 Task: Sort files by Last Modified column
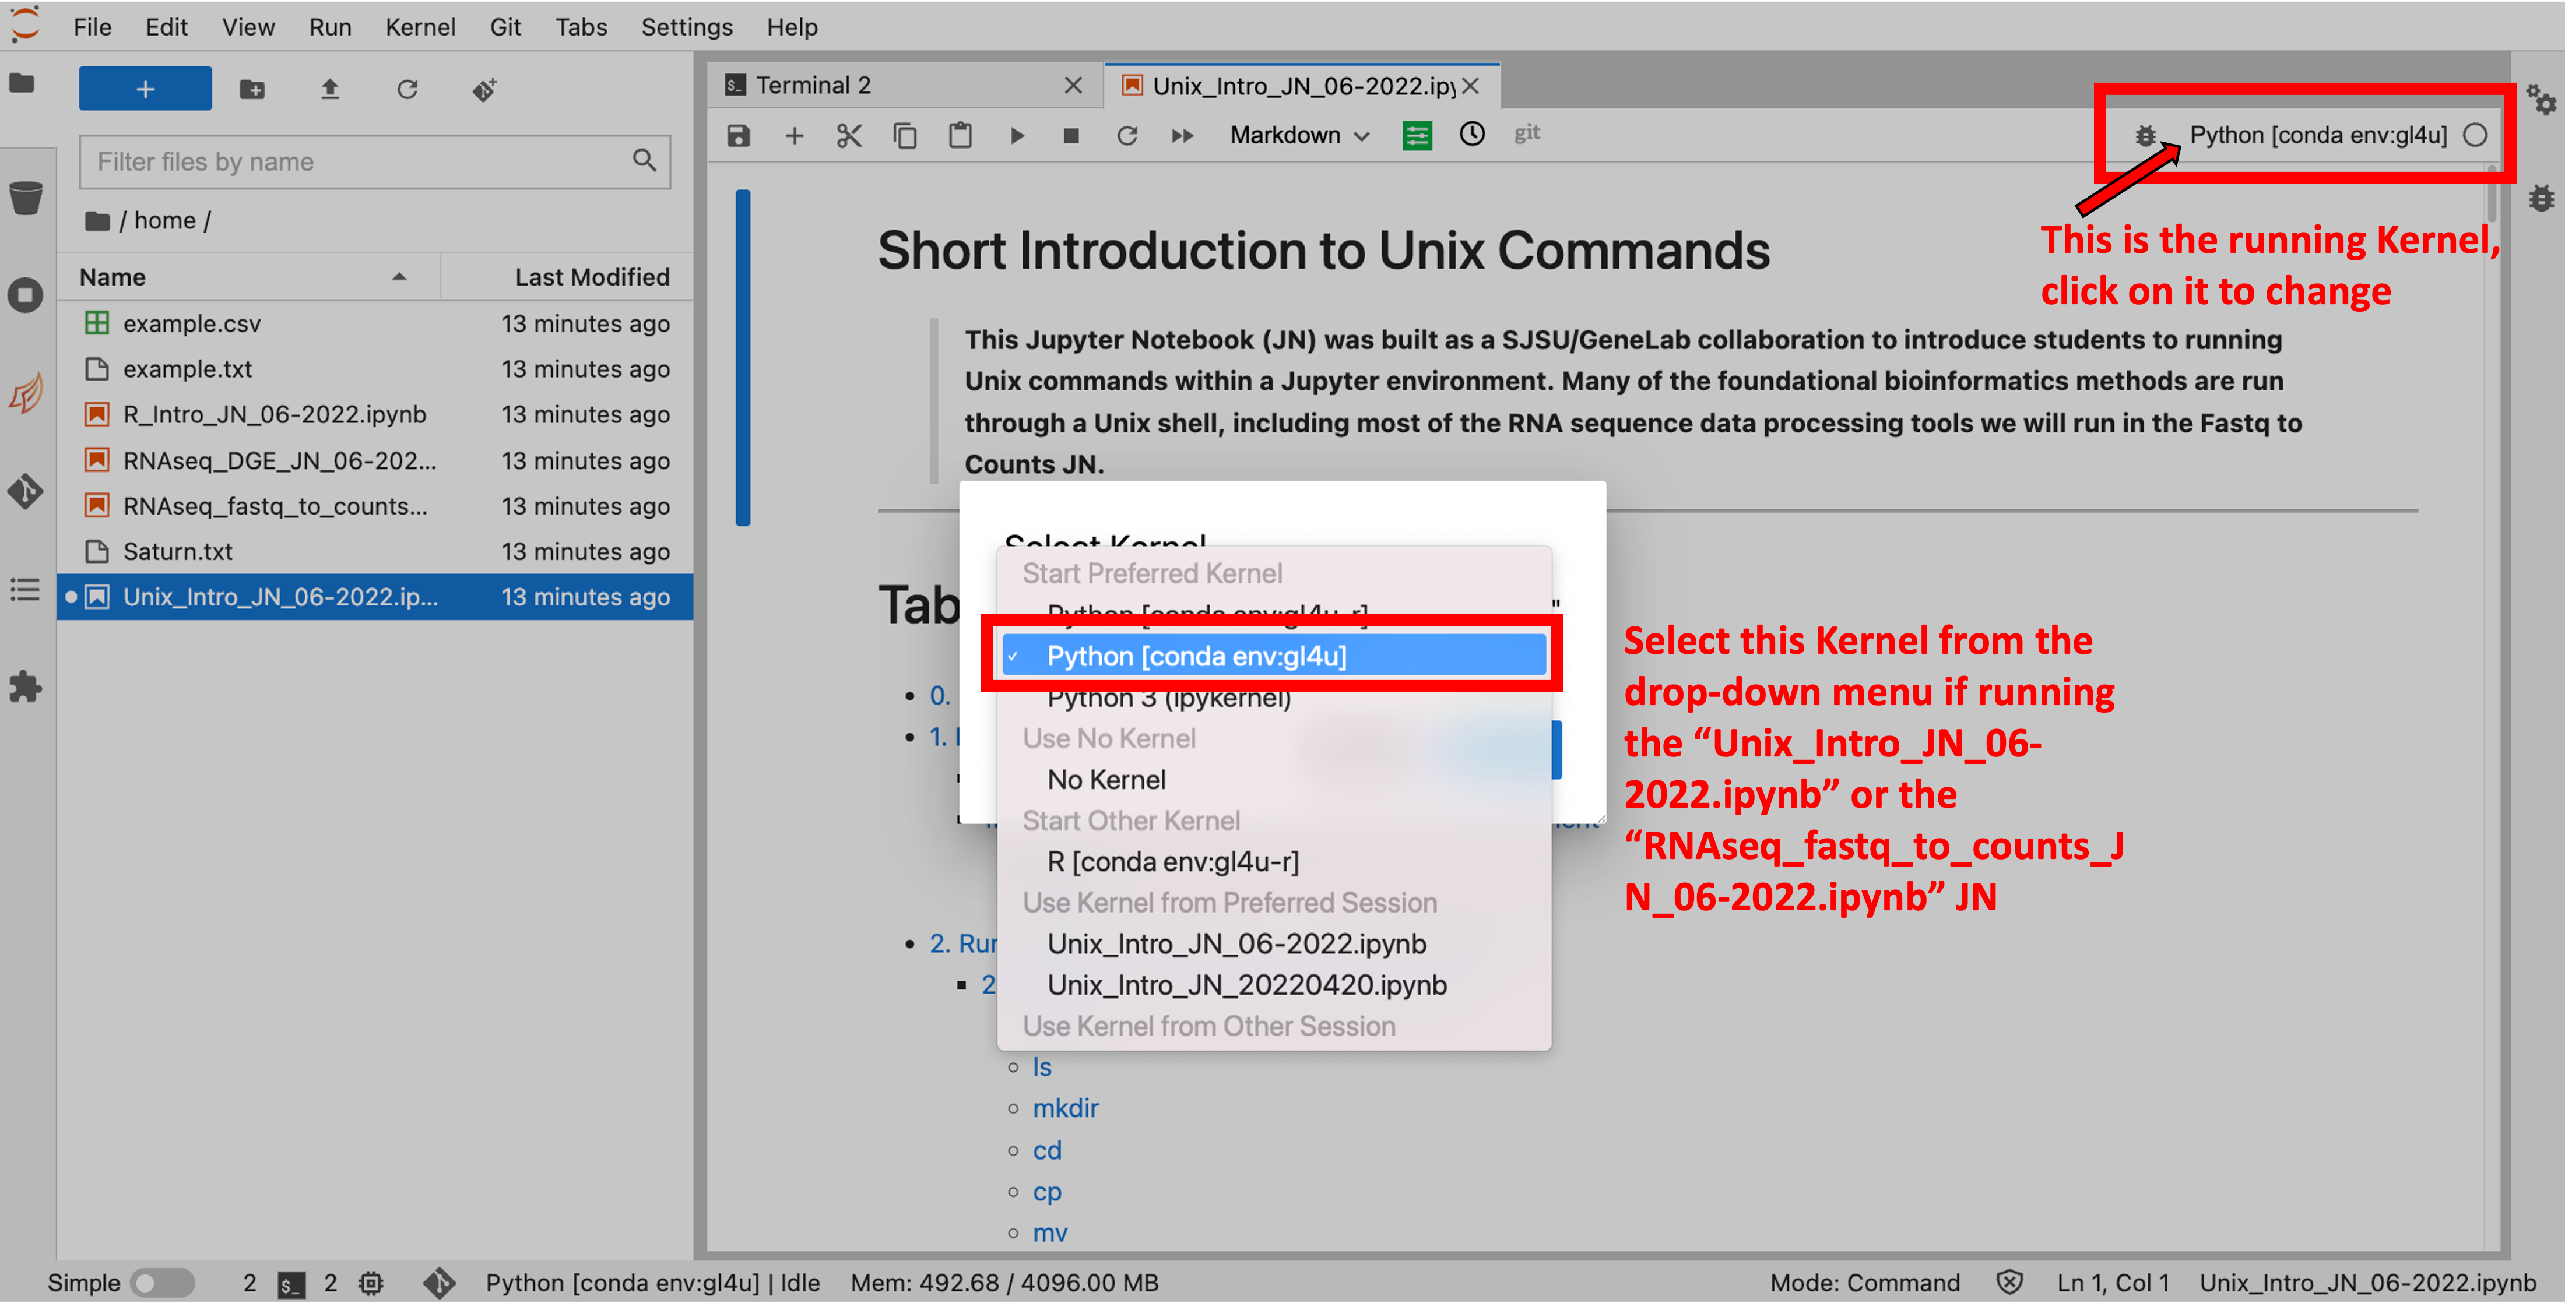568,277
